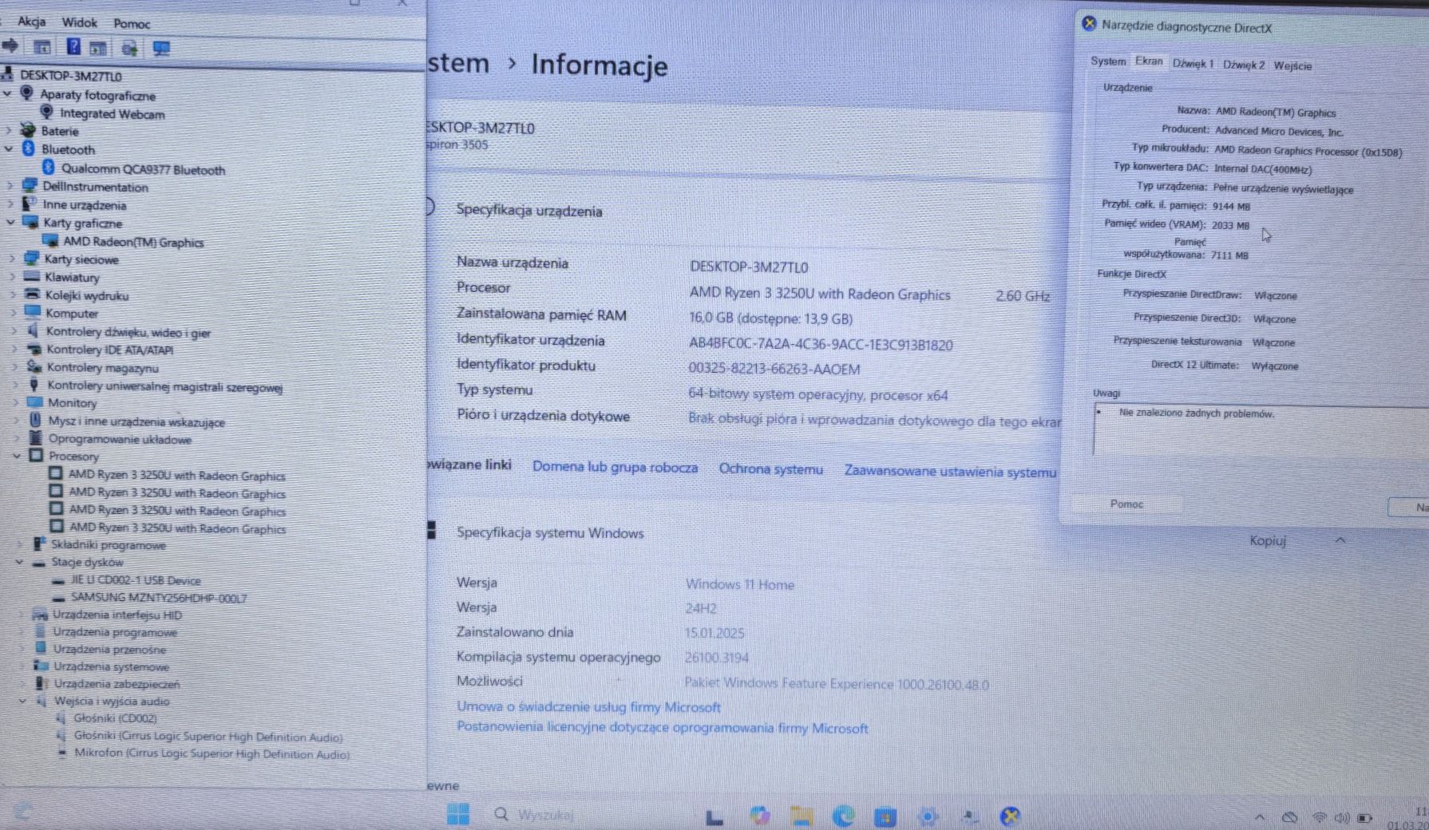Click the show/hide console tree toolbar icon
The height and width of the screenshot is (830, 1429).
pos(42,47)
